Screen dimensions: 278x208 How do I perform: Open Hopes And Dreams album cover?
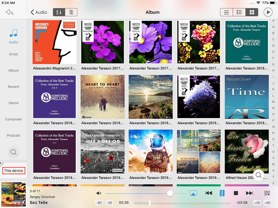point(151,97)
